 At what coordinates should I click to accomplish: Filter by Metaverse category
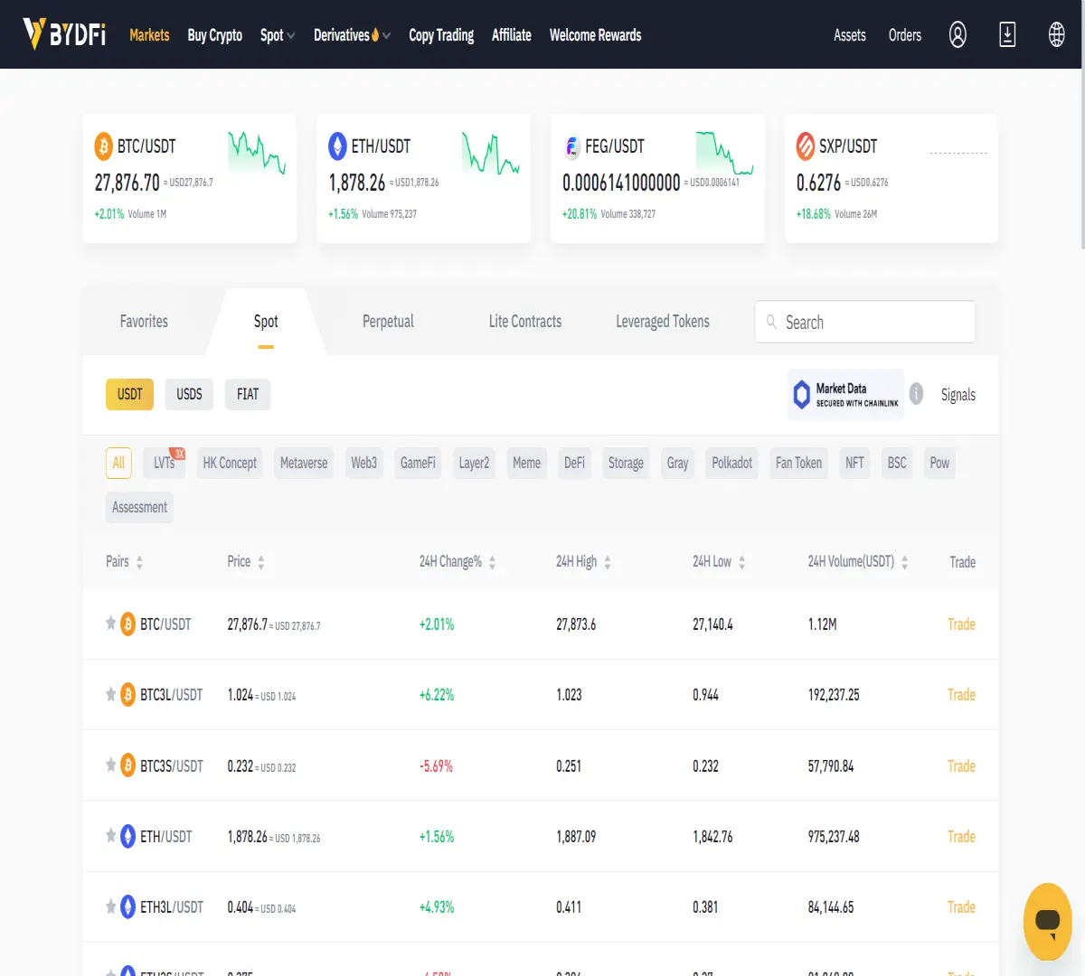[304, 463]
